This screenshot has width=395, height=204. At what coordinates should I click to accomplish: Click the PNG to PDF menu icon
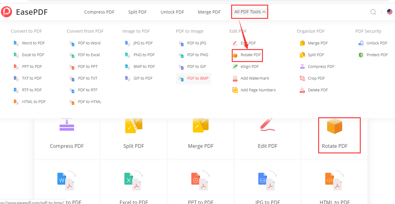pos(128,55)
